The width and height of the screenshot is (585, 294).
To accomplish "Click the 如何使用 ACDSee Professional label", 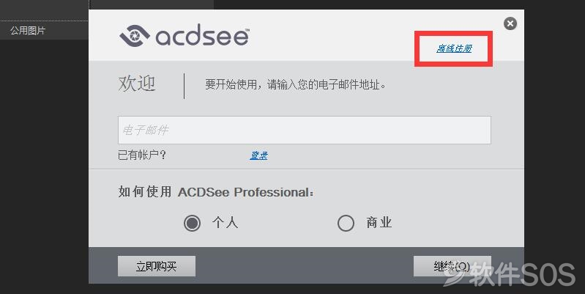I will coord(216,192).
